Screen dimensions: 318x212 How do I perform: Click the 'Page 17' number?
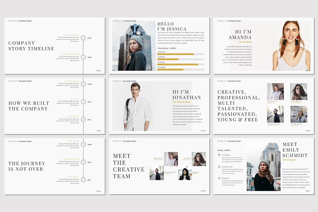308,131
